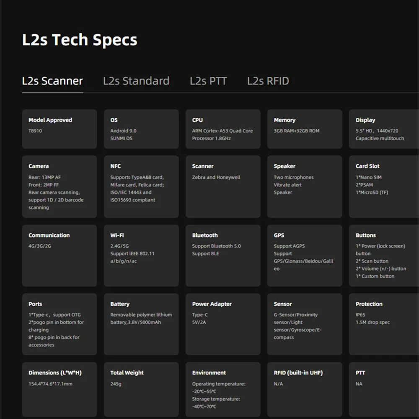Image resolution: width=419 pixels, height=419 pixels.
Task: Click the Model Approved spec card
Action: (x=59, y=129)
